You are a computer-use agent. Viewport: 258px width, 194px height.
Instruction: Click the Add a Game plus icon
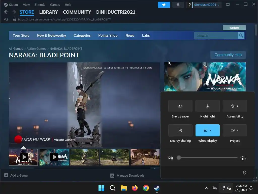tap(6, 175)
